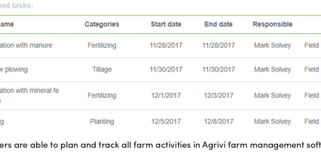Click the Tillage category cell
The image size is (321, 152).
[102, 70]
